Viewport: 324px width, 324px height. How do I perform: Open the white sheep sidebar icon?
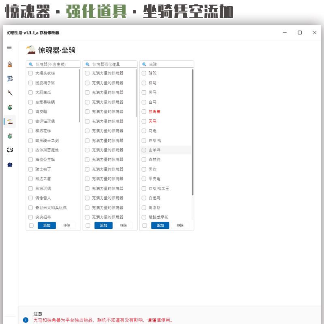click(x=10, y=150)
